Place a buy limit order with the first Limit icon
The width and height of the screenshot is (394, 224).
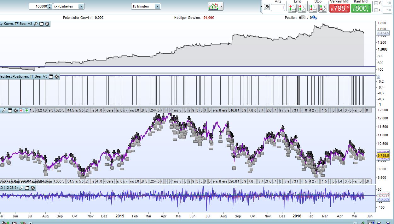click(x=293, y=8)
